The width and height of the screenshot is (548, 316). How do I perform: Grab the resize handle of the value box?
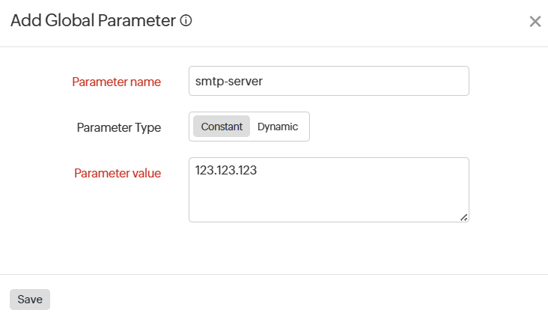(x=463, y=217)
